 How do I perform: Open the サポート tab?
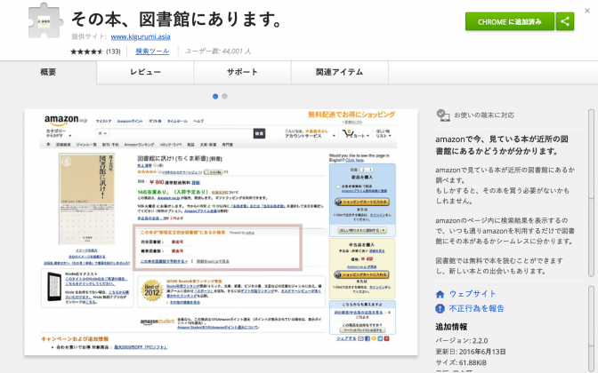tap(243, 72)
